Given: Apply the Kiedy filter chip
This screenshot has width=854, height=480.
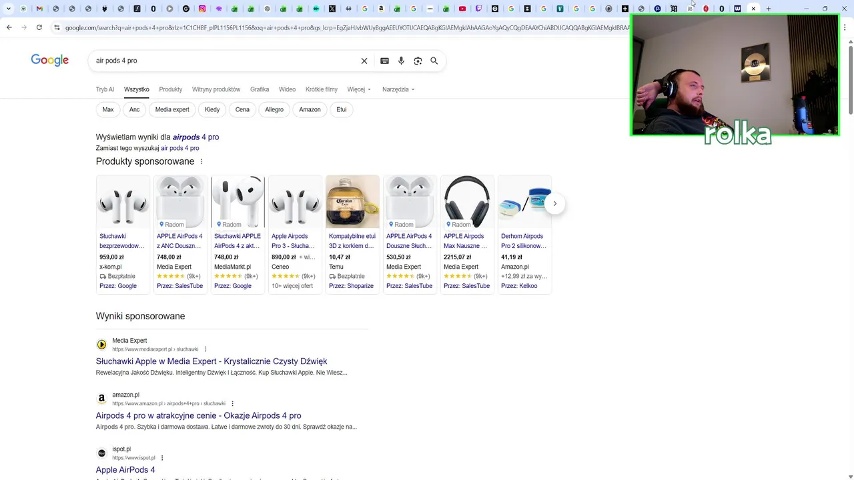Looking at the screenshot, I should pos(212,109).
